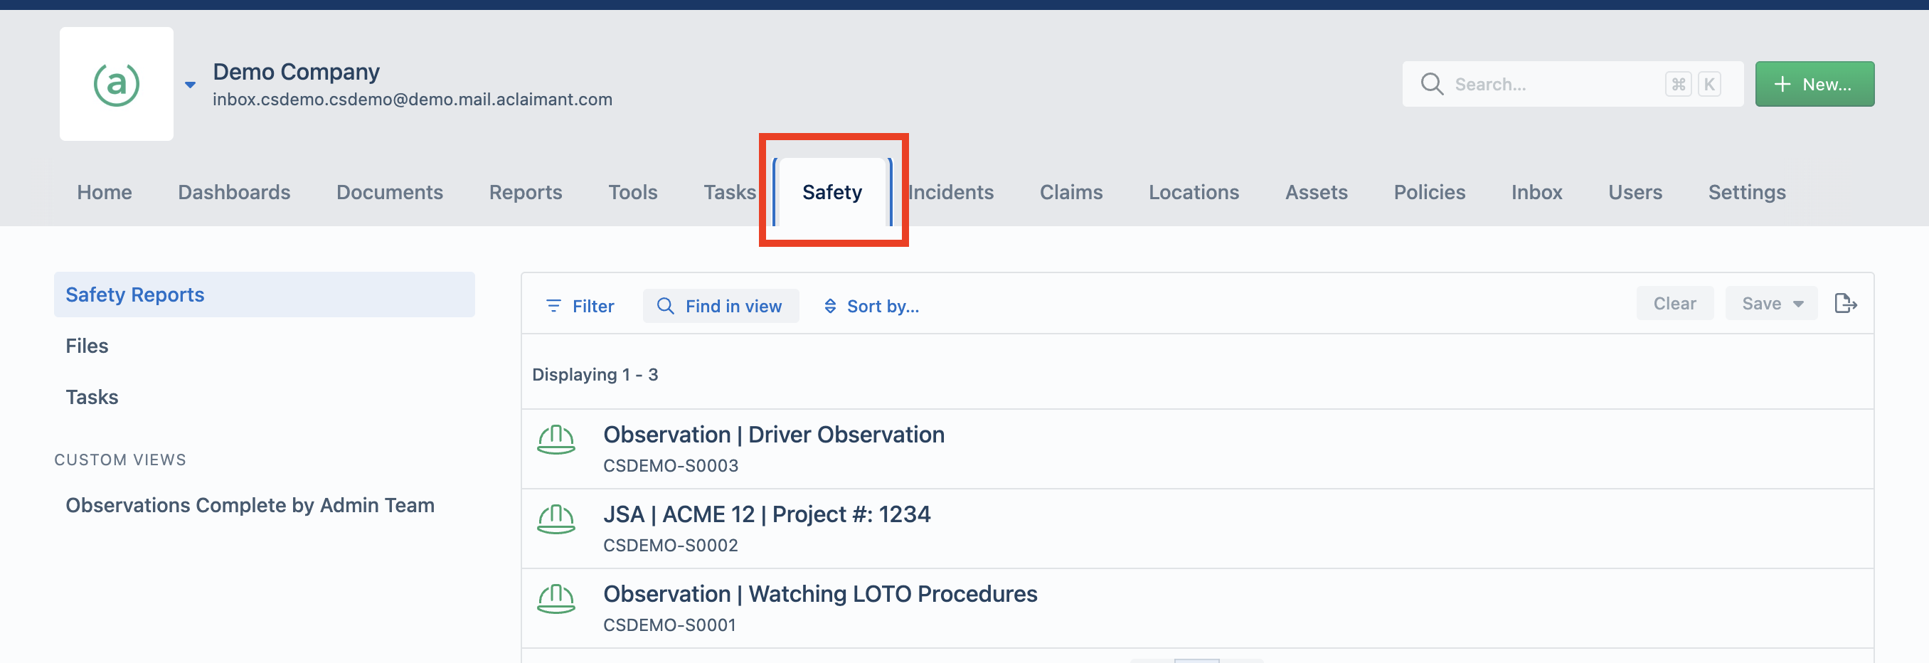Click Find in view button
This screenshot has height=663, width=1929.
tap(721, 306)
